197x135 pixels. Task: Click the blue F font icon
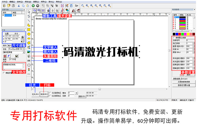click(x=9, y=56)
